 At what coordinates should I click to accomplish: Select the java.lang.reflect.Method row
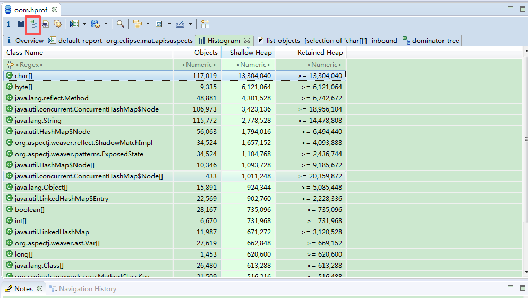pyautogui.click(x=175, y=98)
